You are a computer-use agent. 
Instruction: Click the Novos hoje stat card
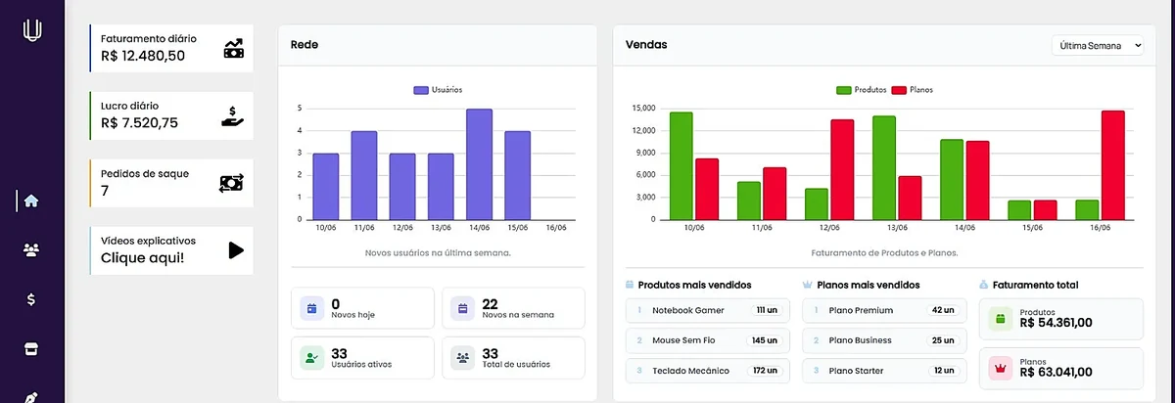[x=362, y=308]
